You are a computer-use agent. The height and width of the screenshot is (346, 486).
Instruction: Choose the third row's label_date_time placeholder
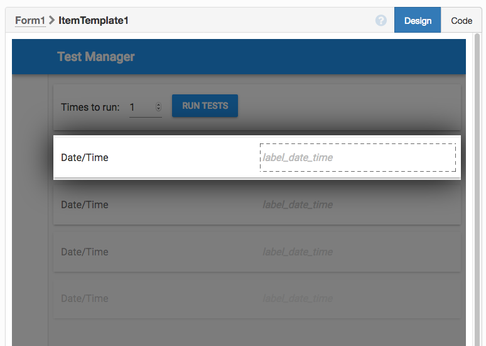pos(298,252)
